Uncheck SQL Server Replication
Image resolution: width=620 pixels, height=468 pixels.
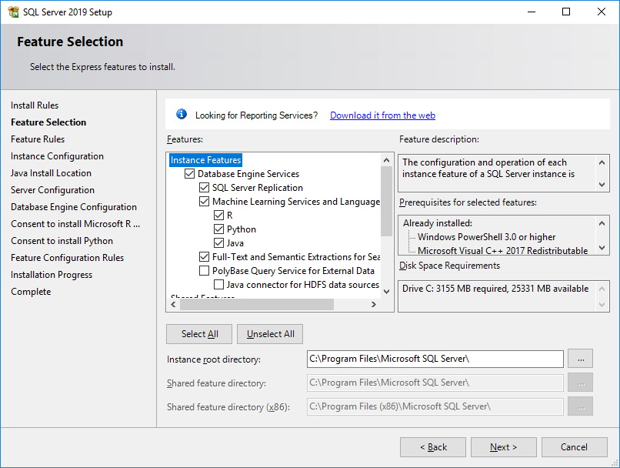point(204,188)
